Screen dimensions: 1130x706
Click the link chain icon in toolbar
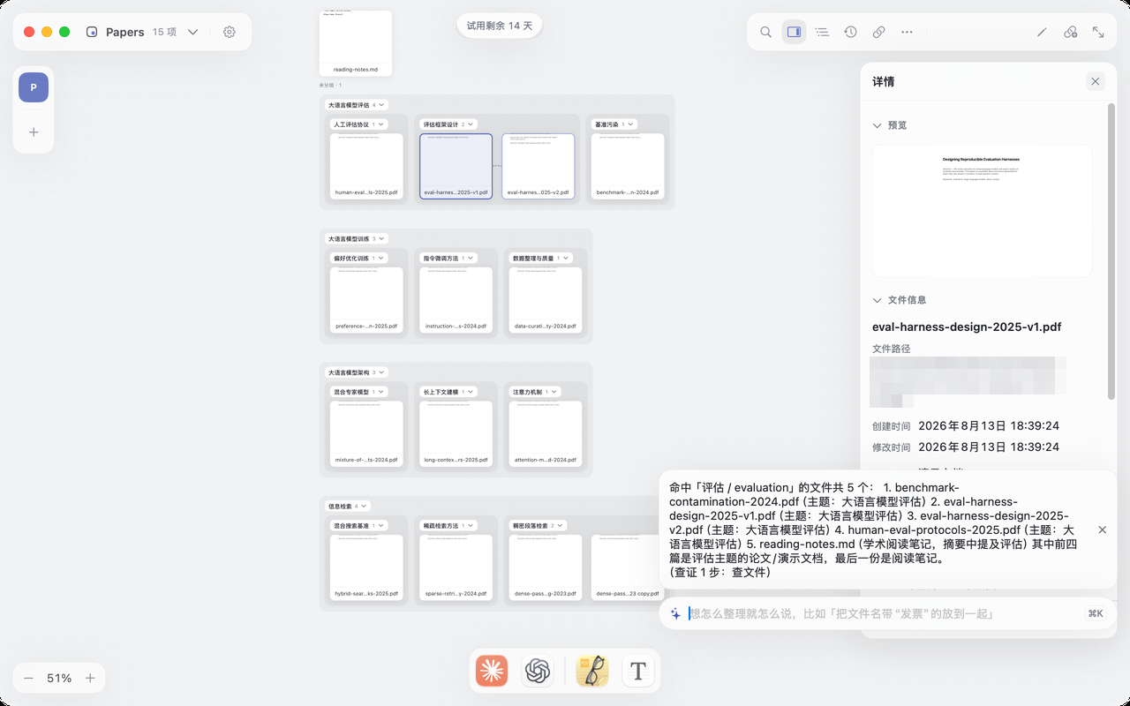tap(878, 32)
